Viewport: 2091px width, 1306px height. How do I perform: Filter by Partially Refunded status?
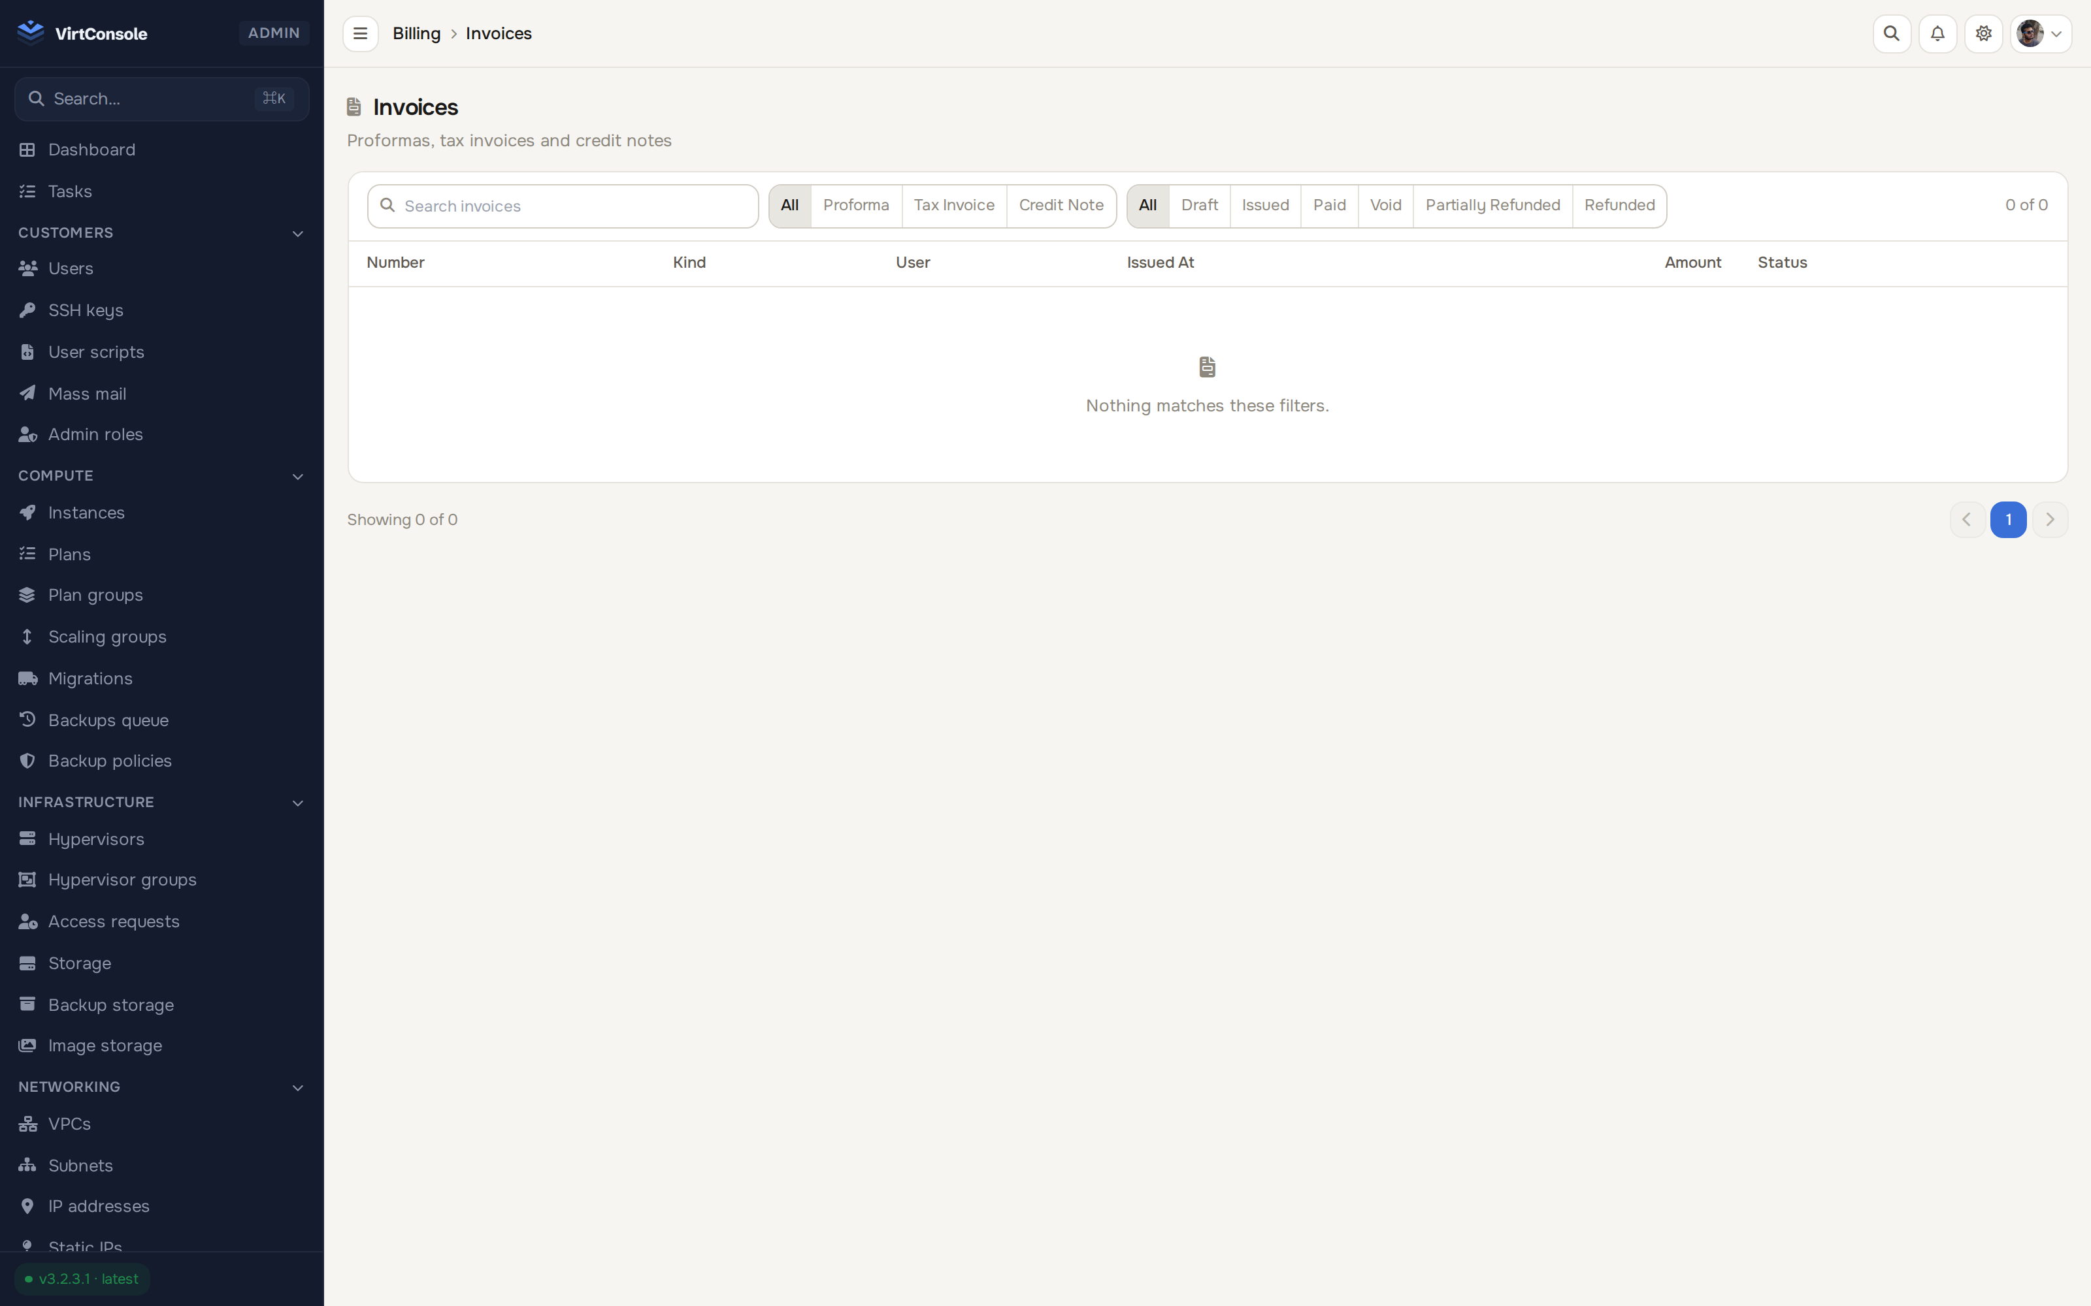pos(1492,206)
